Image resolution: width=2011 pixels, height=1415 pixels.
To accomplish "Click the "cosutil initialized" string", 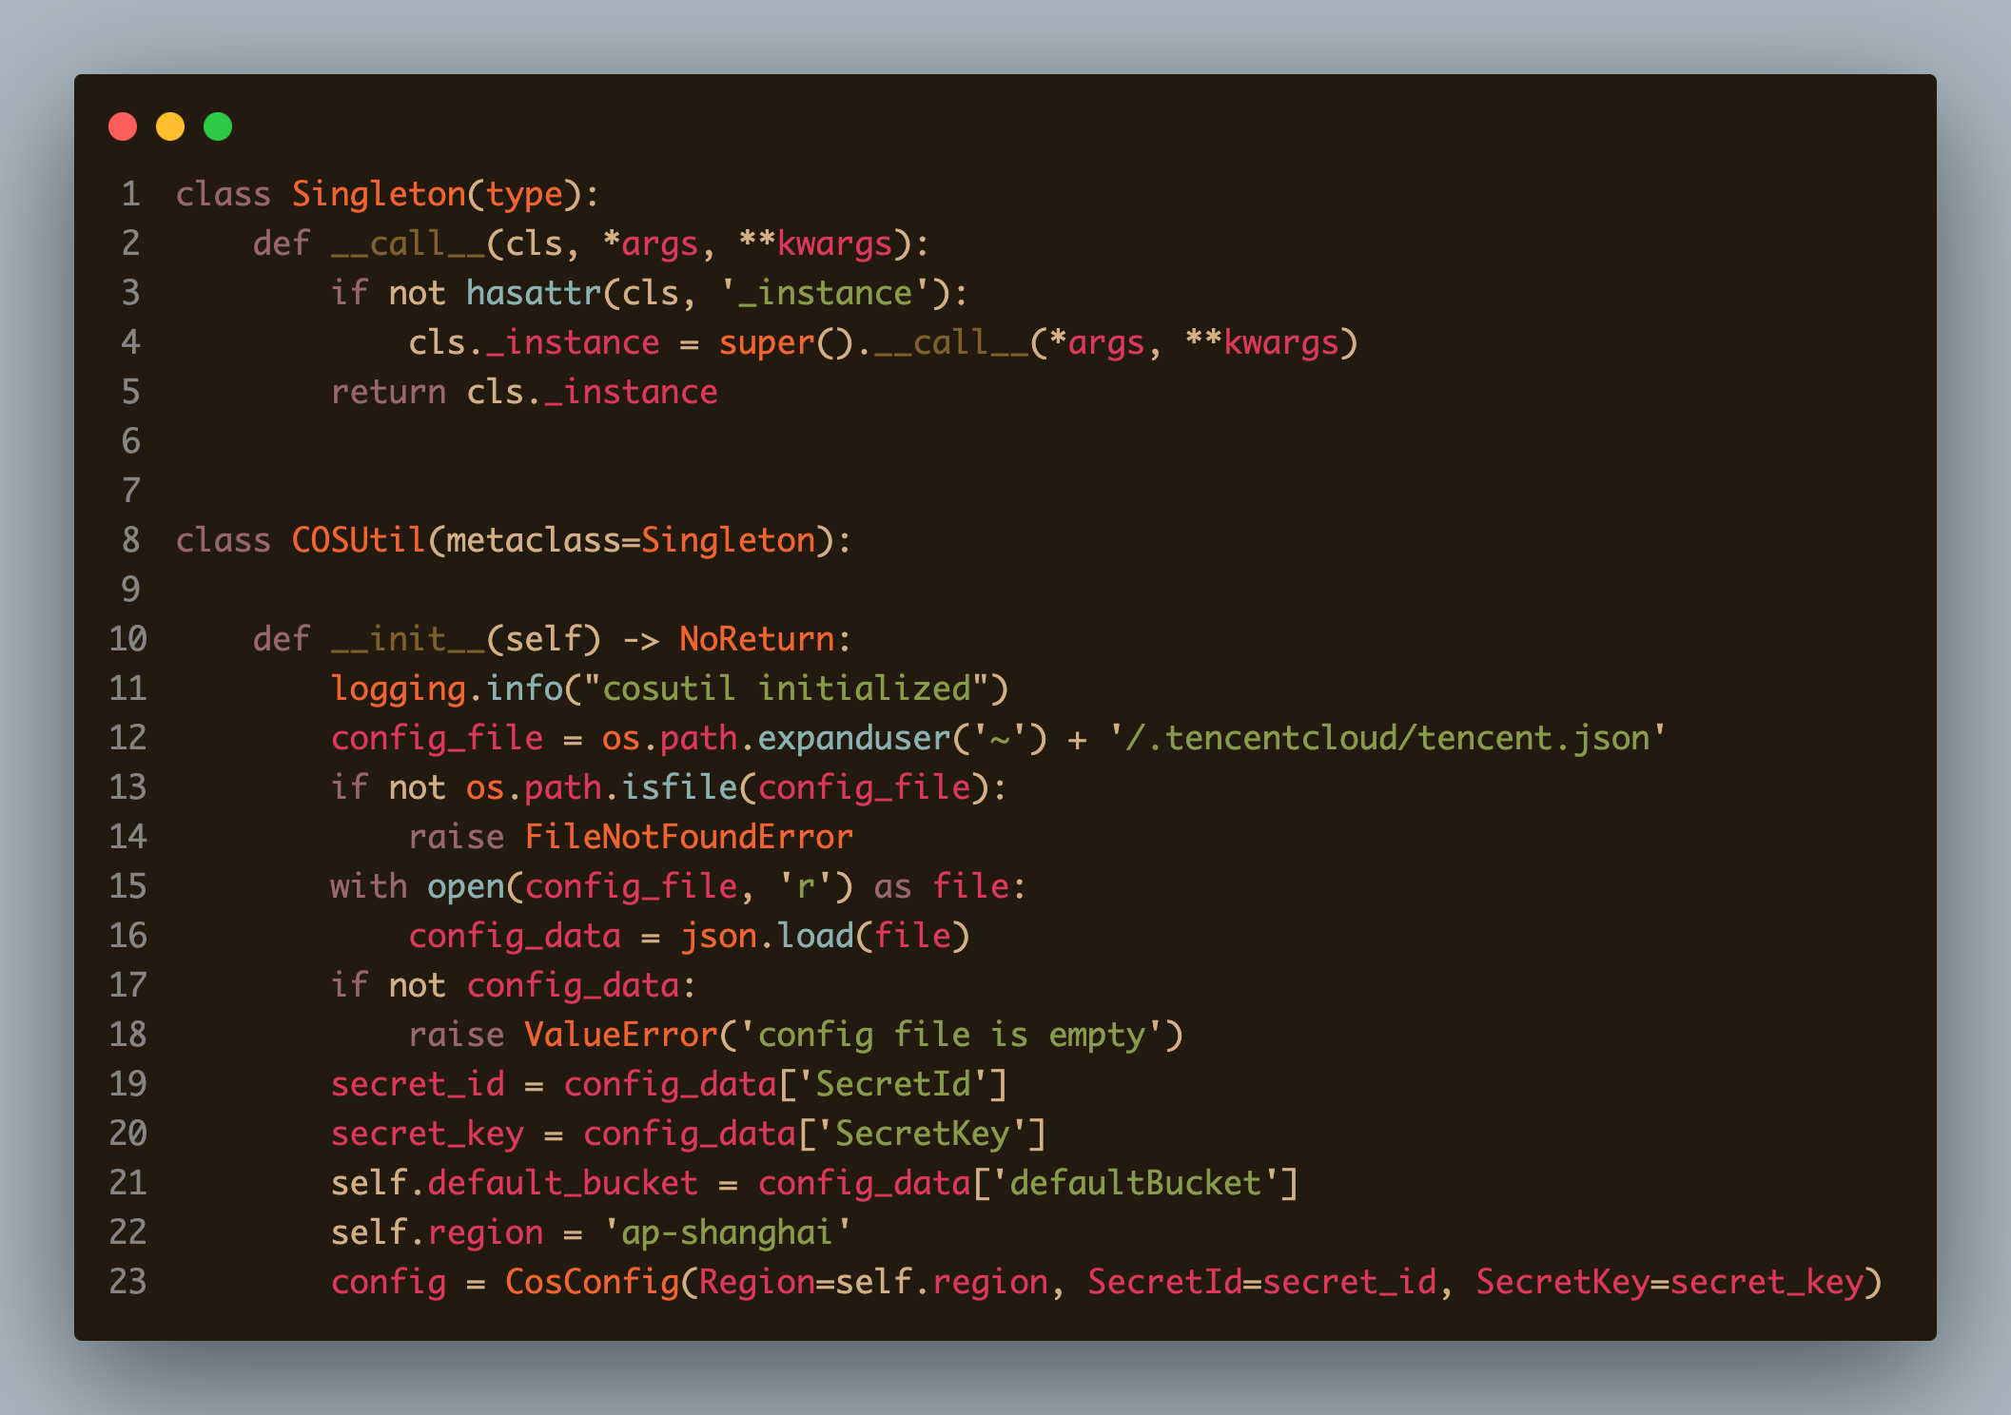I will 786,688.
